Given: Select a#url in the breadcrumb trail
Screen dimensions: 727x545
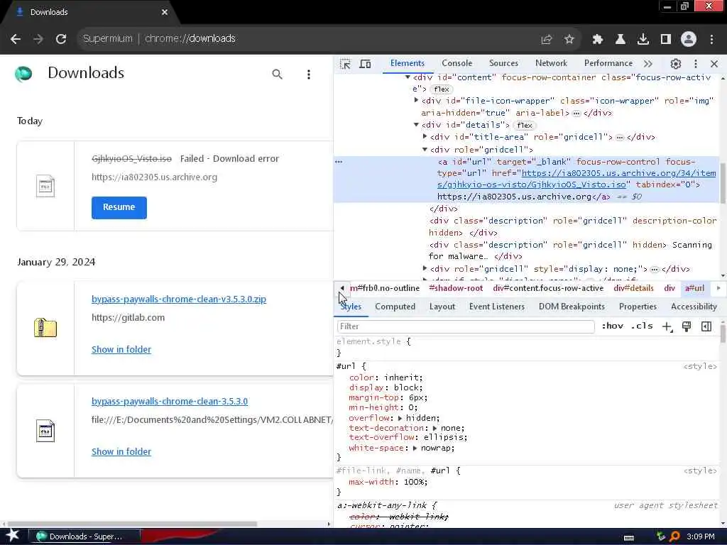Looking at the screenshot, I should tap(694, 288).
